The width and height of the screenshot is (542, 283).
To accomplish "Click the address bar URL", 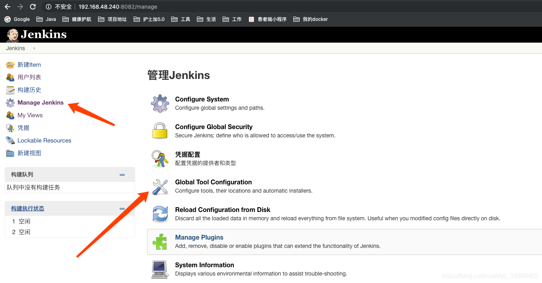I will (118, 7).
